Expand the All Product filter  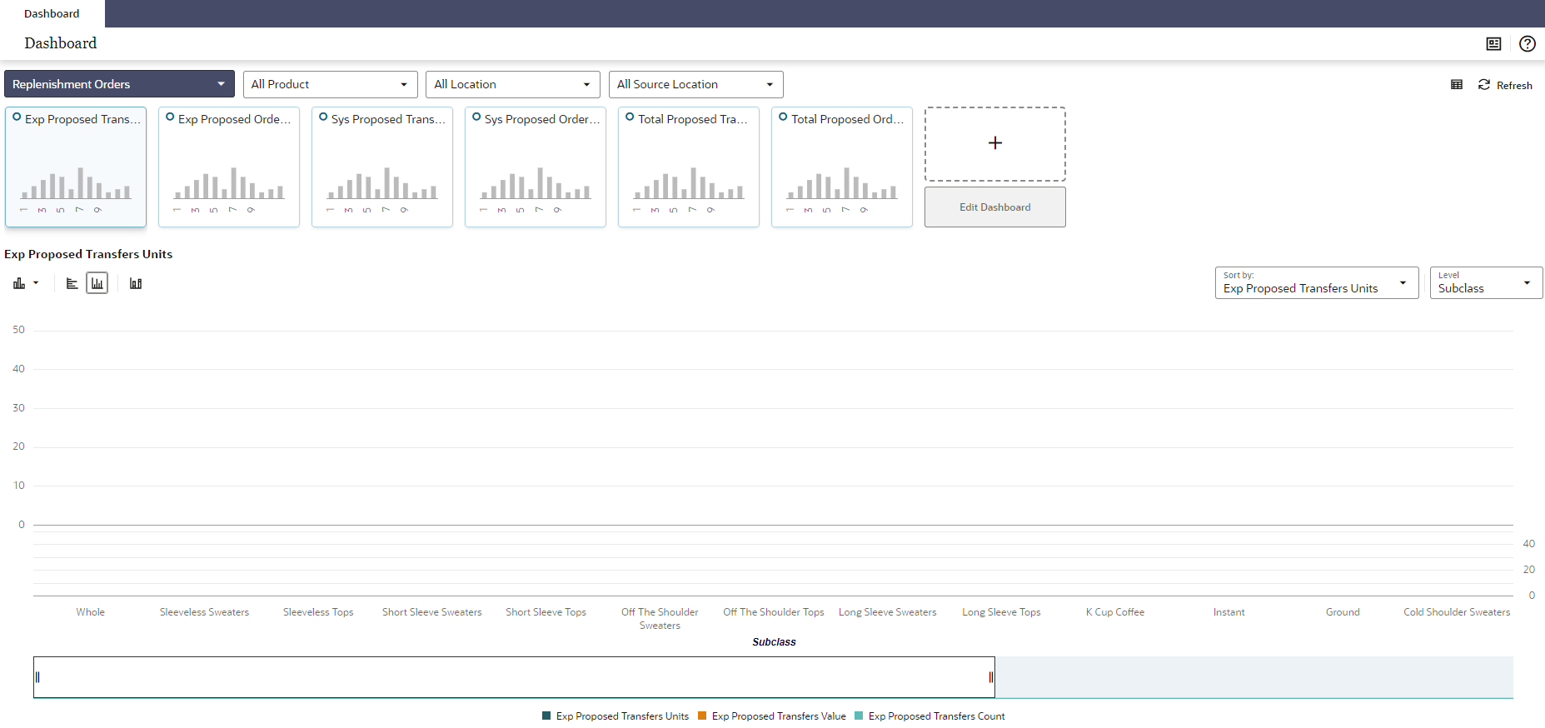[330, 84]
